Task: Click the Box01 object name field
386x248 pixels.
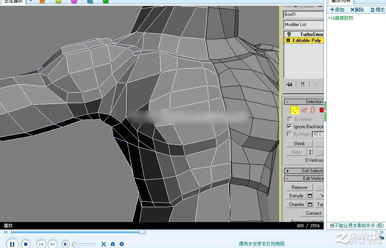Action: tap(304, 14)
